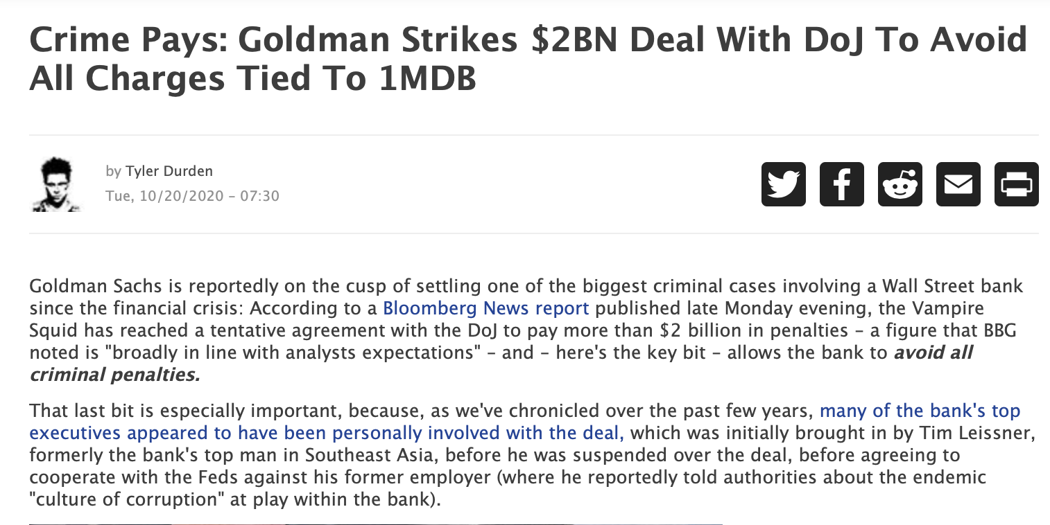Image resolution: width=1050 pixels, height=525 pixels.
Task: Email the article with the envelope icon
Action: (x=958, y=184)
